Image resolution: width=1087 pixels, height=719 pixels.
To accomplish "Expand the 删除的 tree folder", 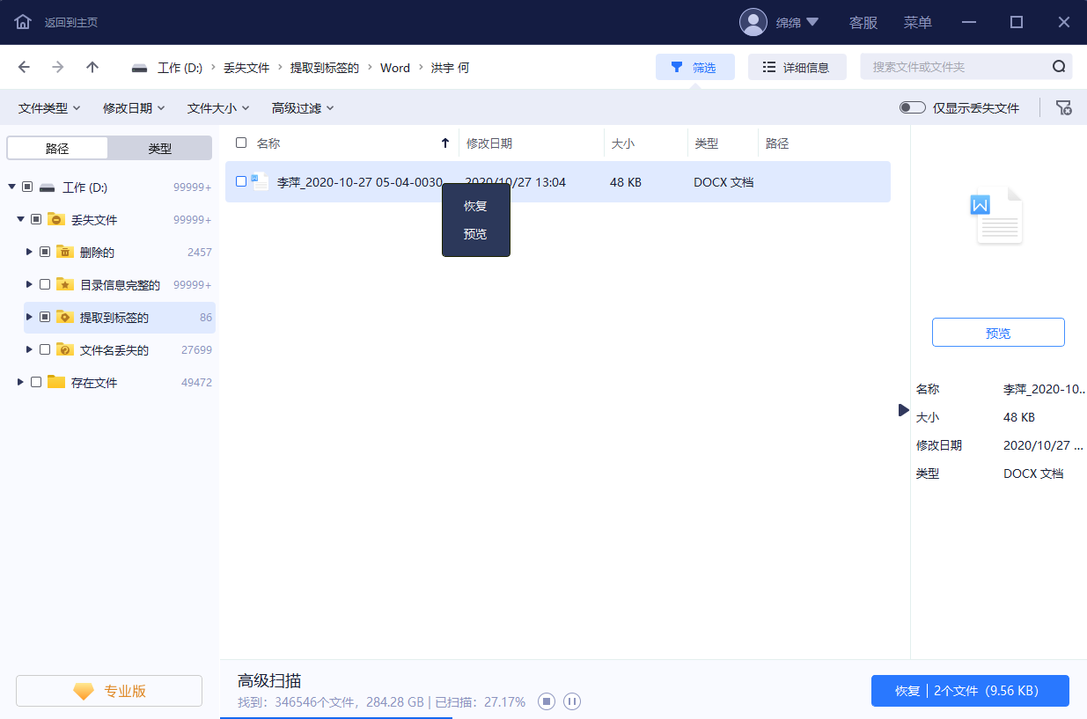I will coord(29,253).
